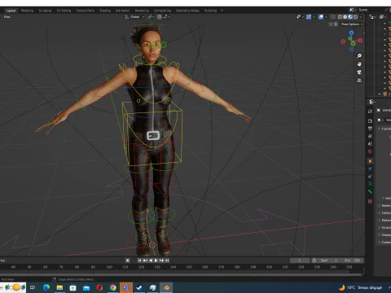Open the viewport object visibility dropdown
391x293 pixels.
(300, 17)
